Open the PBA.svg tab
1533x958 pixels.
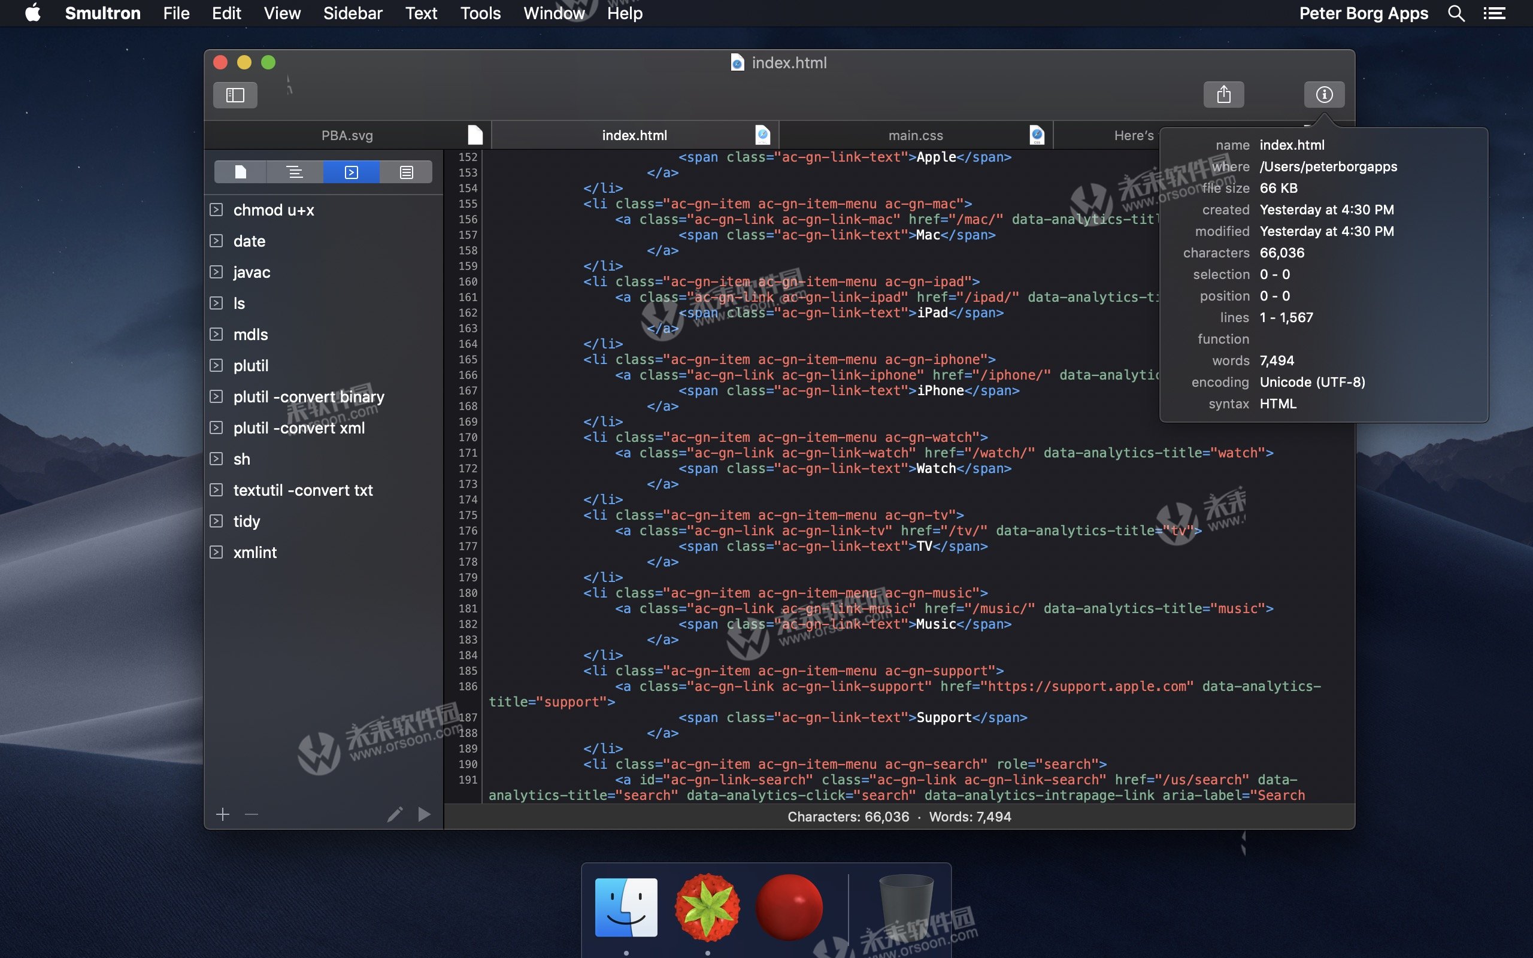[347, 135]
